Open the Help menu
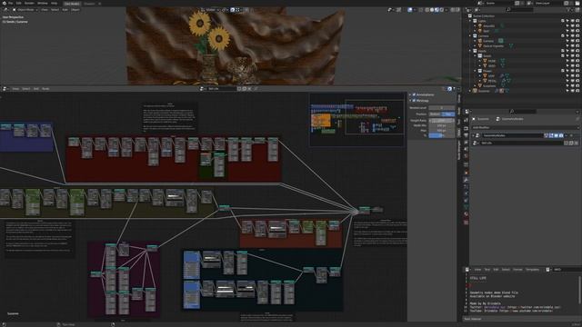The image size is (582, 327). click(x=55, y=4)
